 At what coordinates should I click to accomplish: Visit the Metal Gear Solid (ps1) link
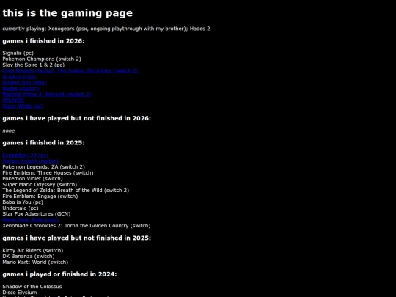click(x=30, y=220)
